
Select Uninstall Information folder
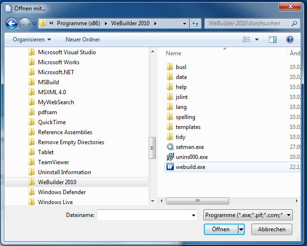coord(65,172)
